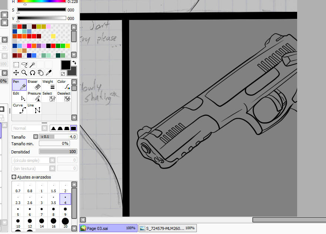Pick the Line tool

[x=34, y=108]
